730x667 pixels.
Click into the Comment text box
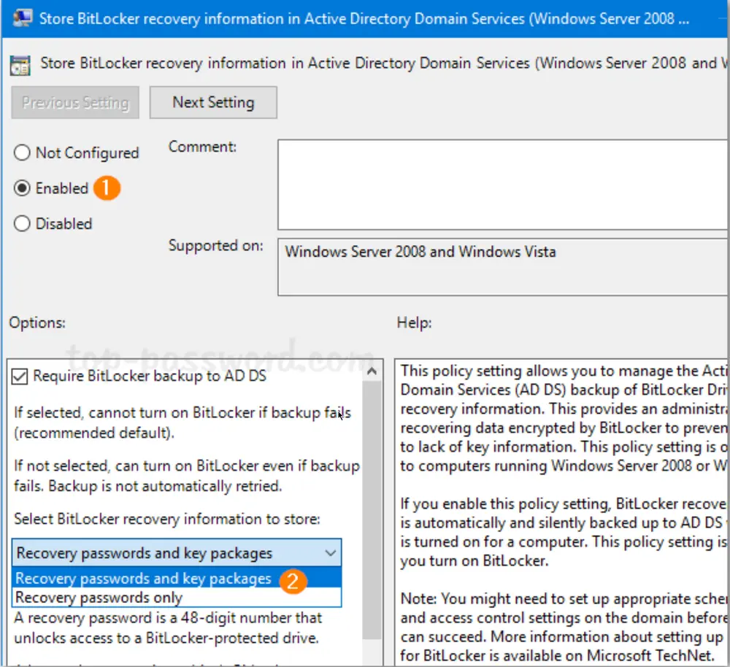click(503, 185)
